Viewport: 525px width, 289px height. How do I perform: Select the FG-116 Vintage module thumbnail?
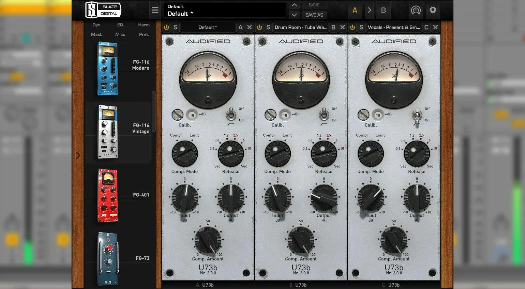(x=108, y=132)
